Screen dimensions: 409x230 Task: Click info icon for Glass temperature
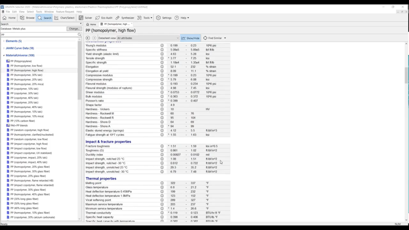click(162, 187)
